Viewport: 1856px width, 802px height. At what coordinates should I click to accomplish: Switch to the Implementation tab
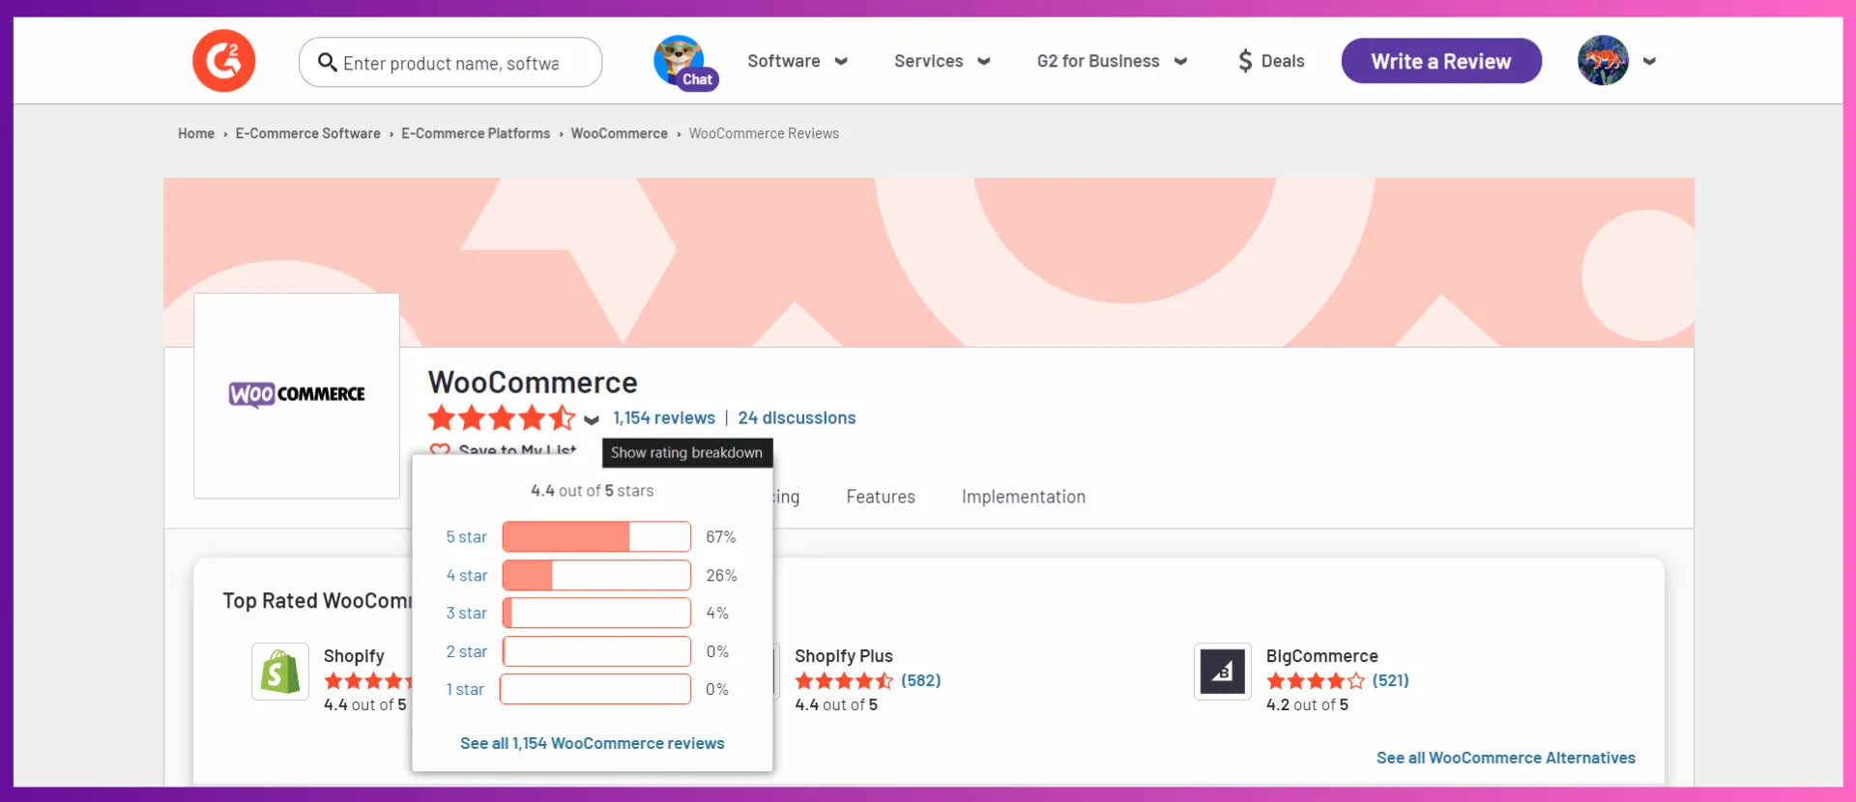tap(1024, 497)
